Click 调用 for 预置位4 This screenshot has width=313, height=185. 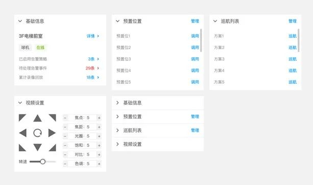click(x=195, y=71)
